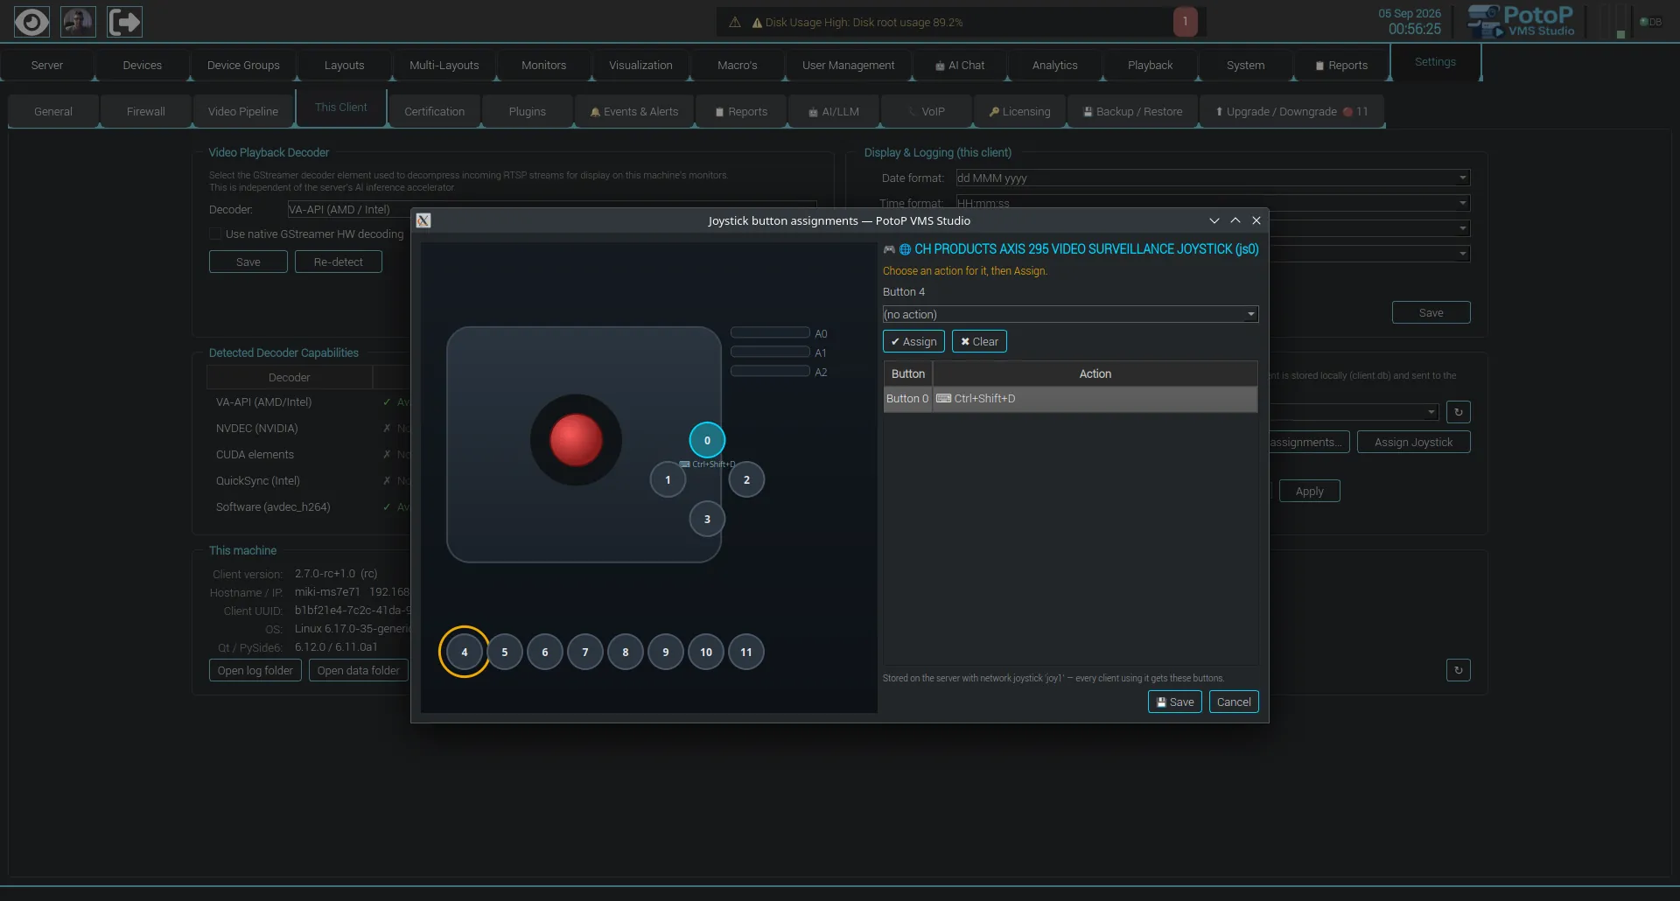Select joystick button 8 circle
This screenshot has height=901, width=1680.
click(625, 652)
